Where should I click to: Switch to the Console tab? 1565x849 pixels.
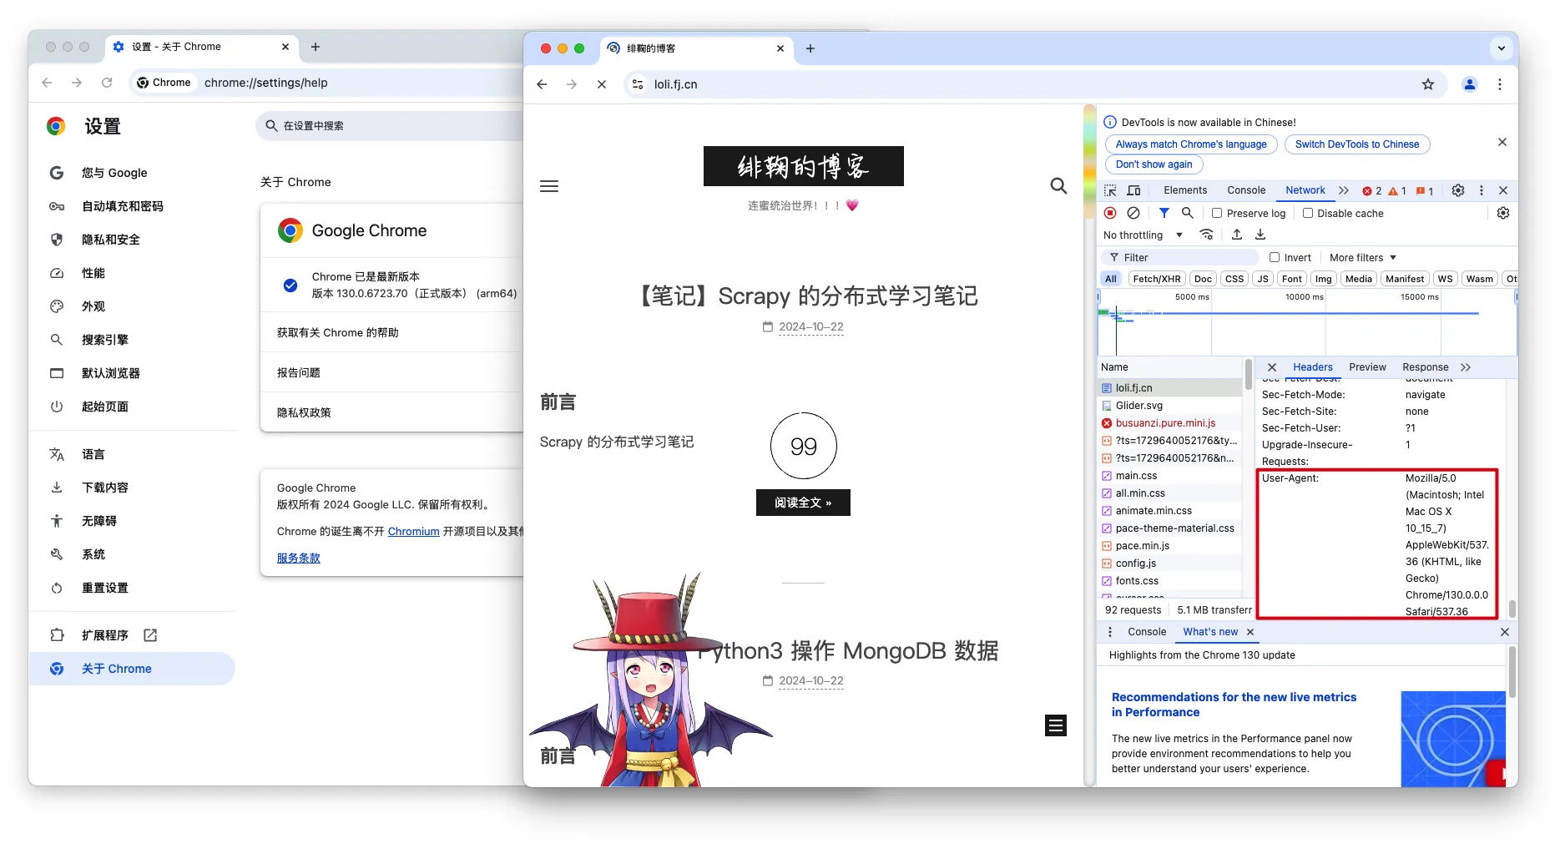click(x=1245, y=190)
